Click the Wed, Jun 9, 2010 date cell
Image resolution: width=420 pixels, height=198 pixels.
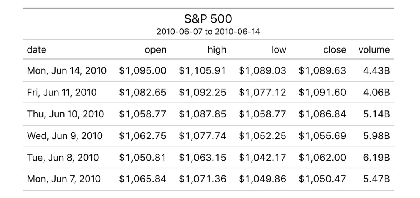click(65, 136)
